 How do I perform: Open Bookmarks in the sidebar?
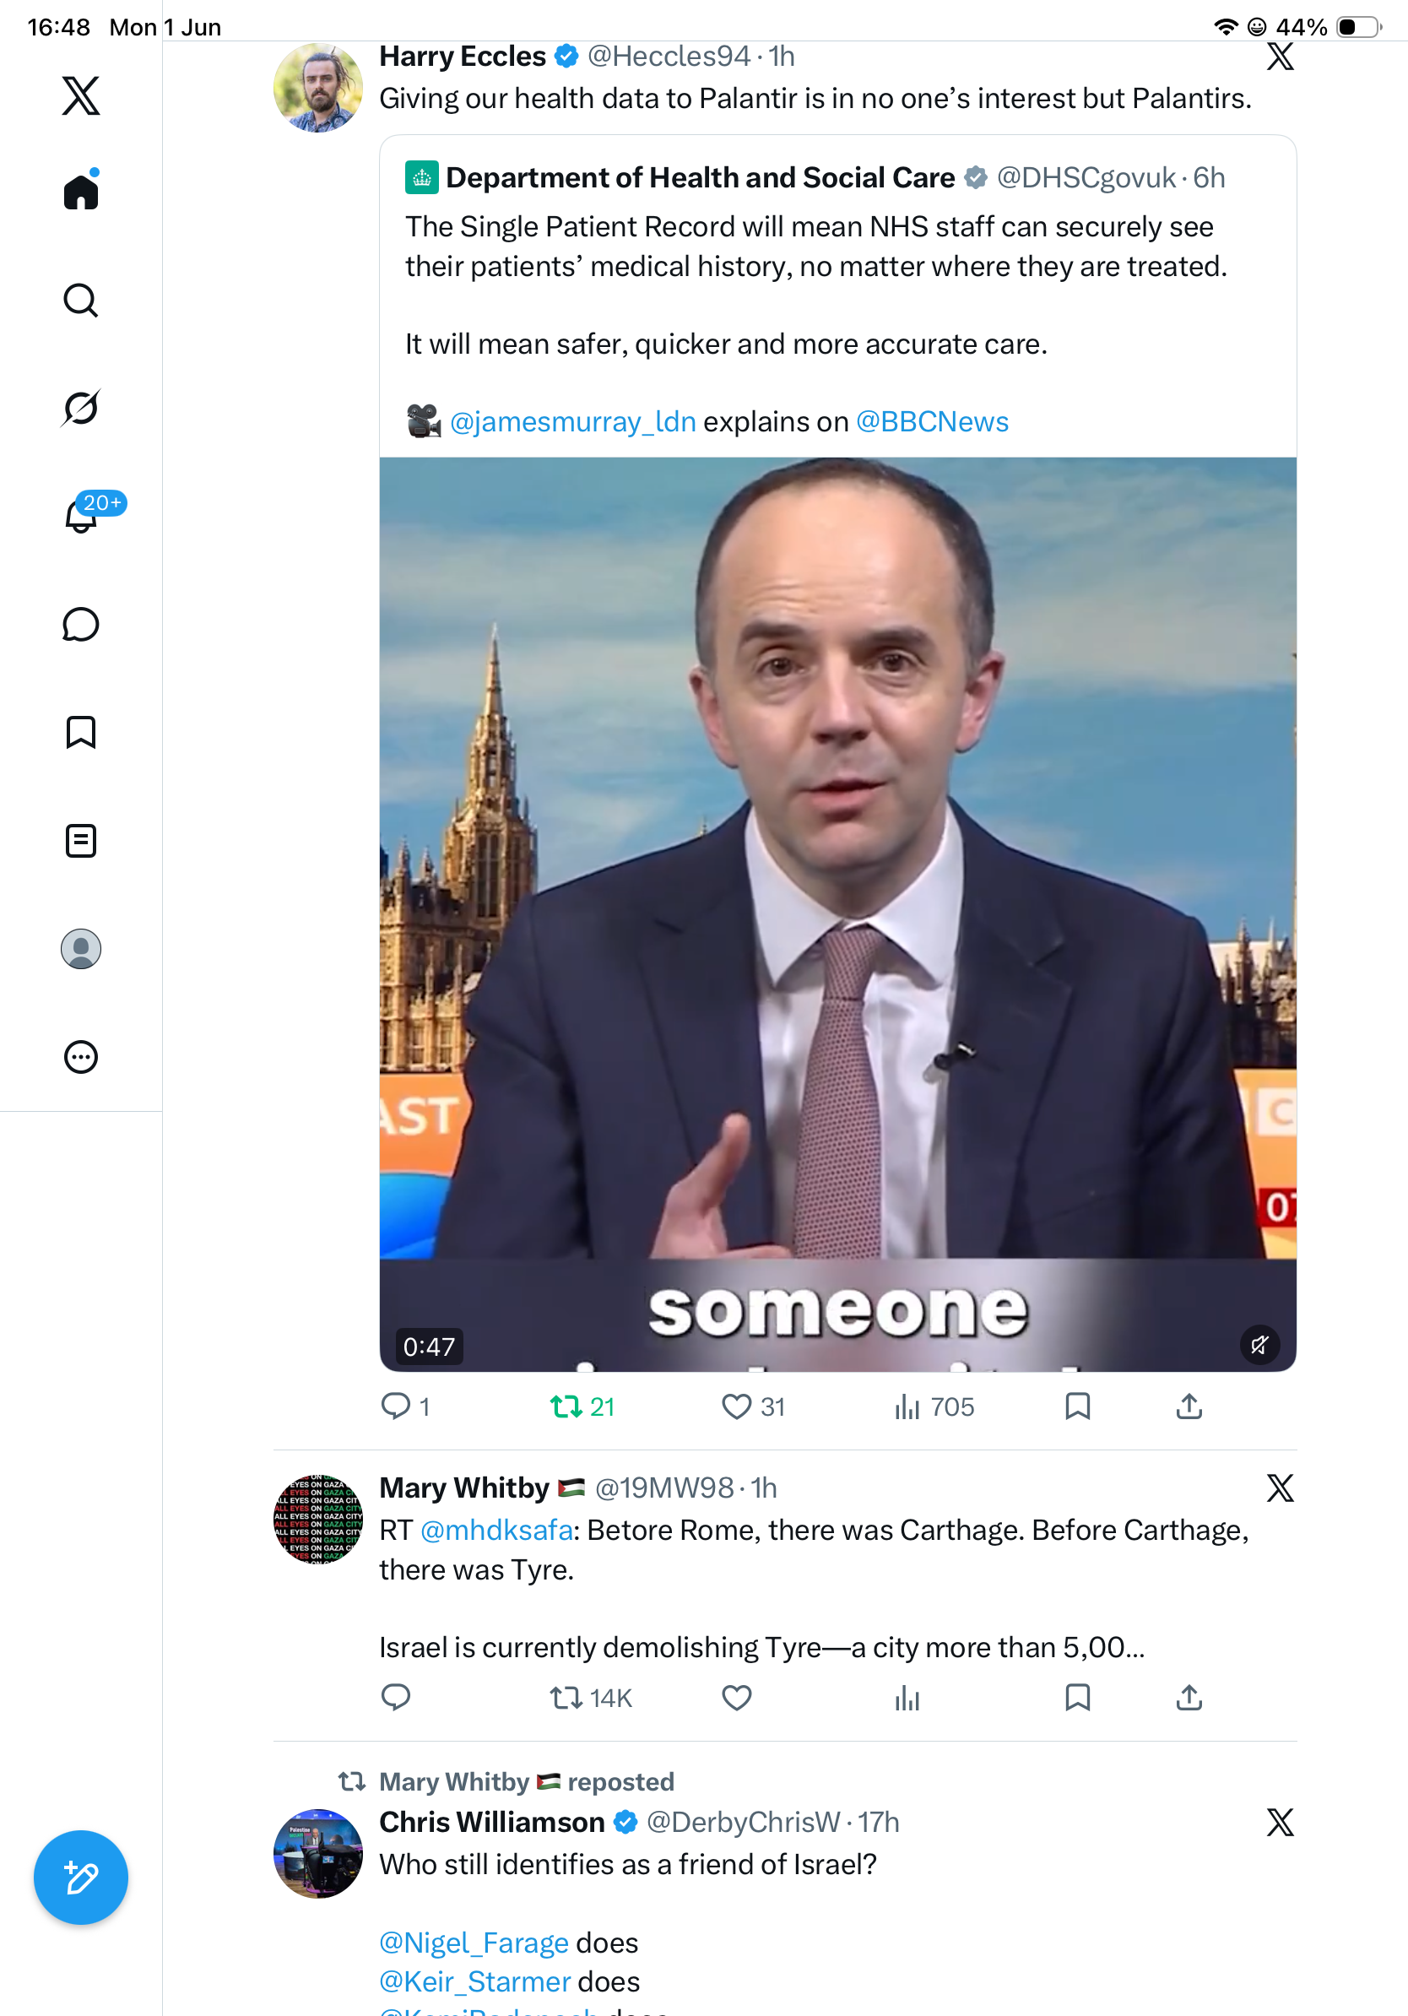[81, 732]
